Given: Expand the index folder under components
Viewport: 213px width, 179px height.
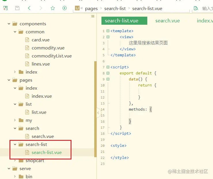Looking at the screenshot, I should pyautogui.click(x=15, y=72).
